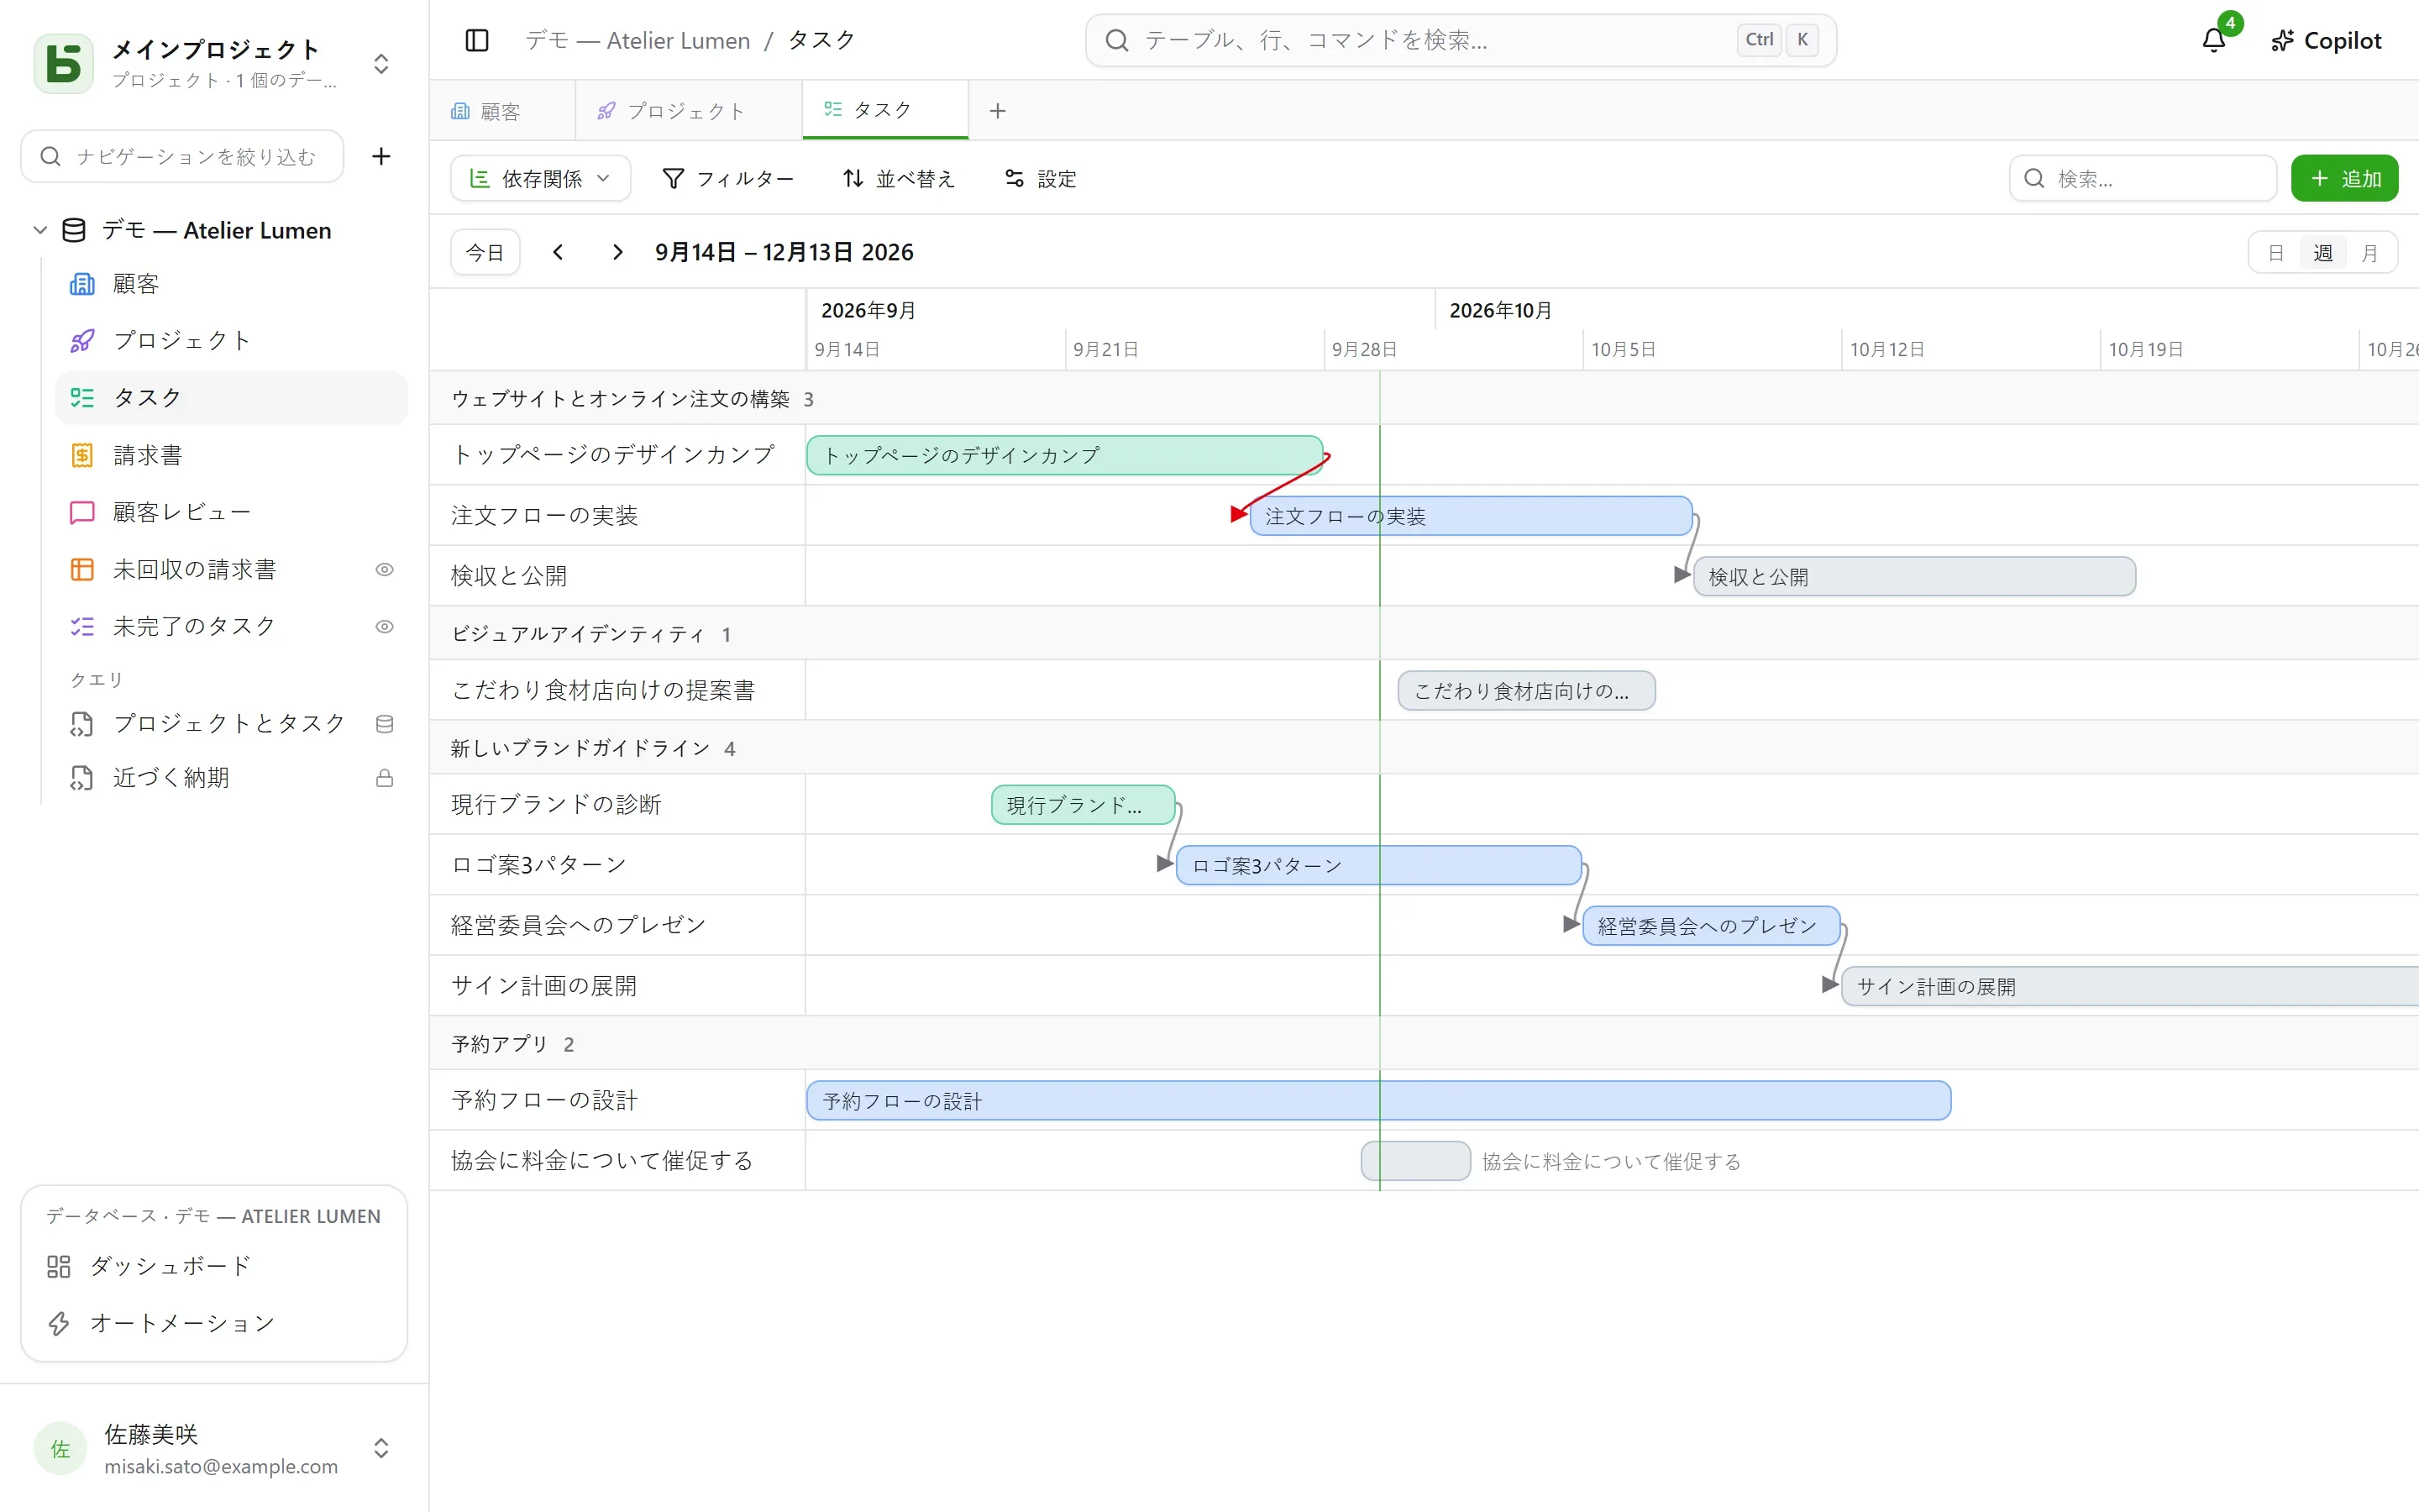Go to next date range
The height and width of the screenshot is (1512, 2419).
[617, 252]
